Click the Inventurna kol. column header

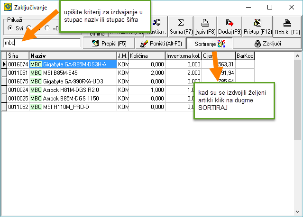(x=183, y=56)
